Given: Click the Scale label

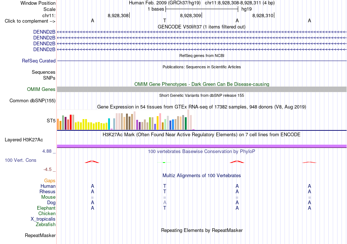Looking at the screenshot, I should [x=49, y=9].
